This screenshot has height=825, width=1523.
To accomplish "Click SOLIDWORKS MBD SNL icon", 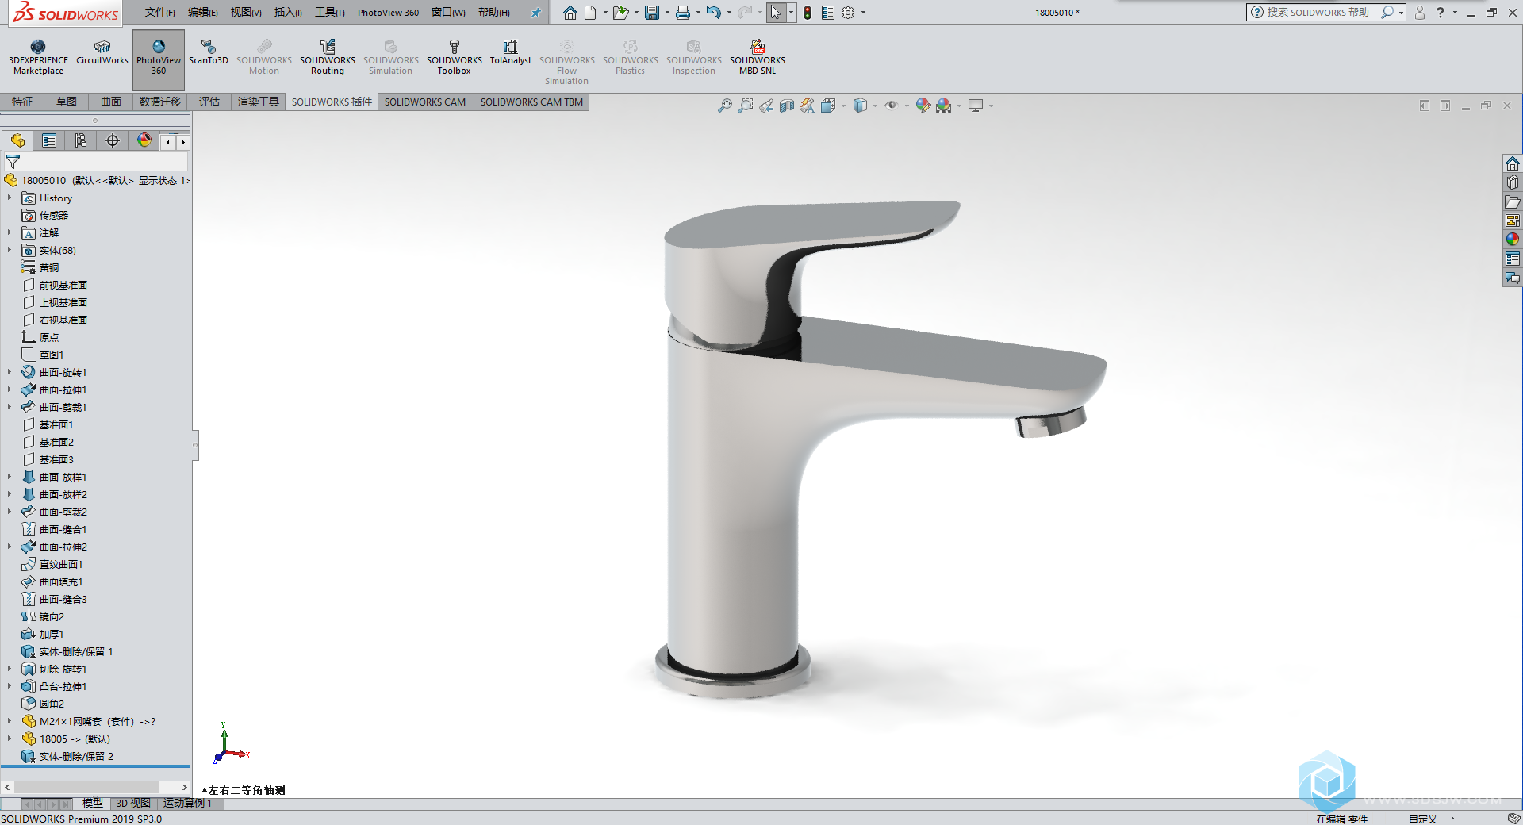I will click(x=758, y=57).
